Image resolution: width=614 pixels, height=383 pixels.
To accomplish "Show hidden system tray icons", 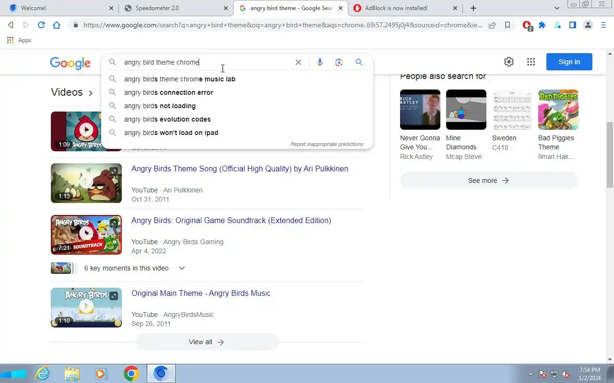I will click(531, 374).
